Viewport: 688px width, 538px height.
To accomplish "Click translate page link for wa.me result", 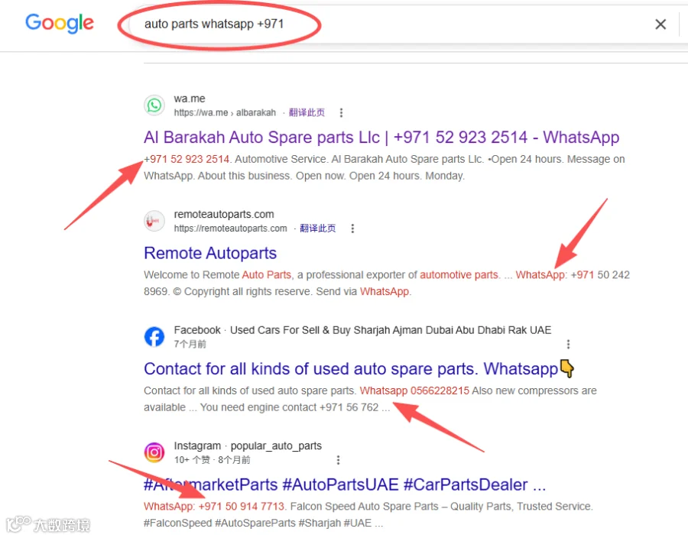I will pyautogui.click(x=307, y=112).
